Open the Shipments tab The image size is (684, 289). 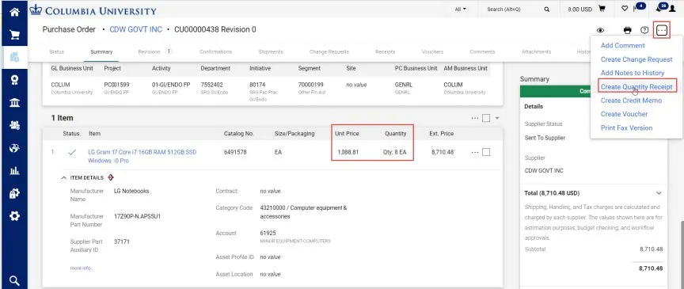tap(271, 51)
